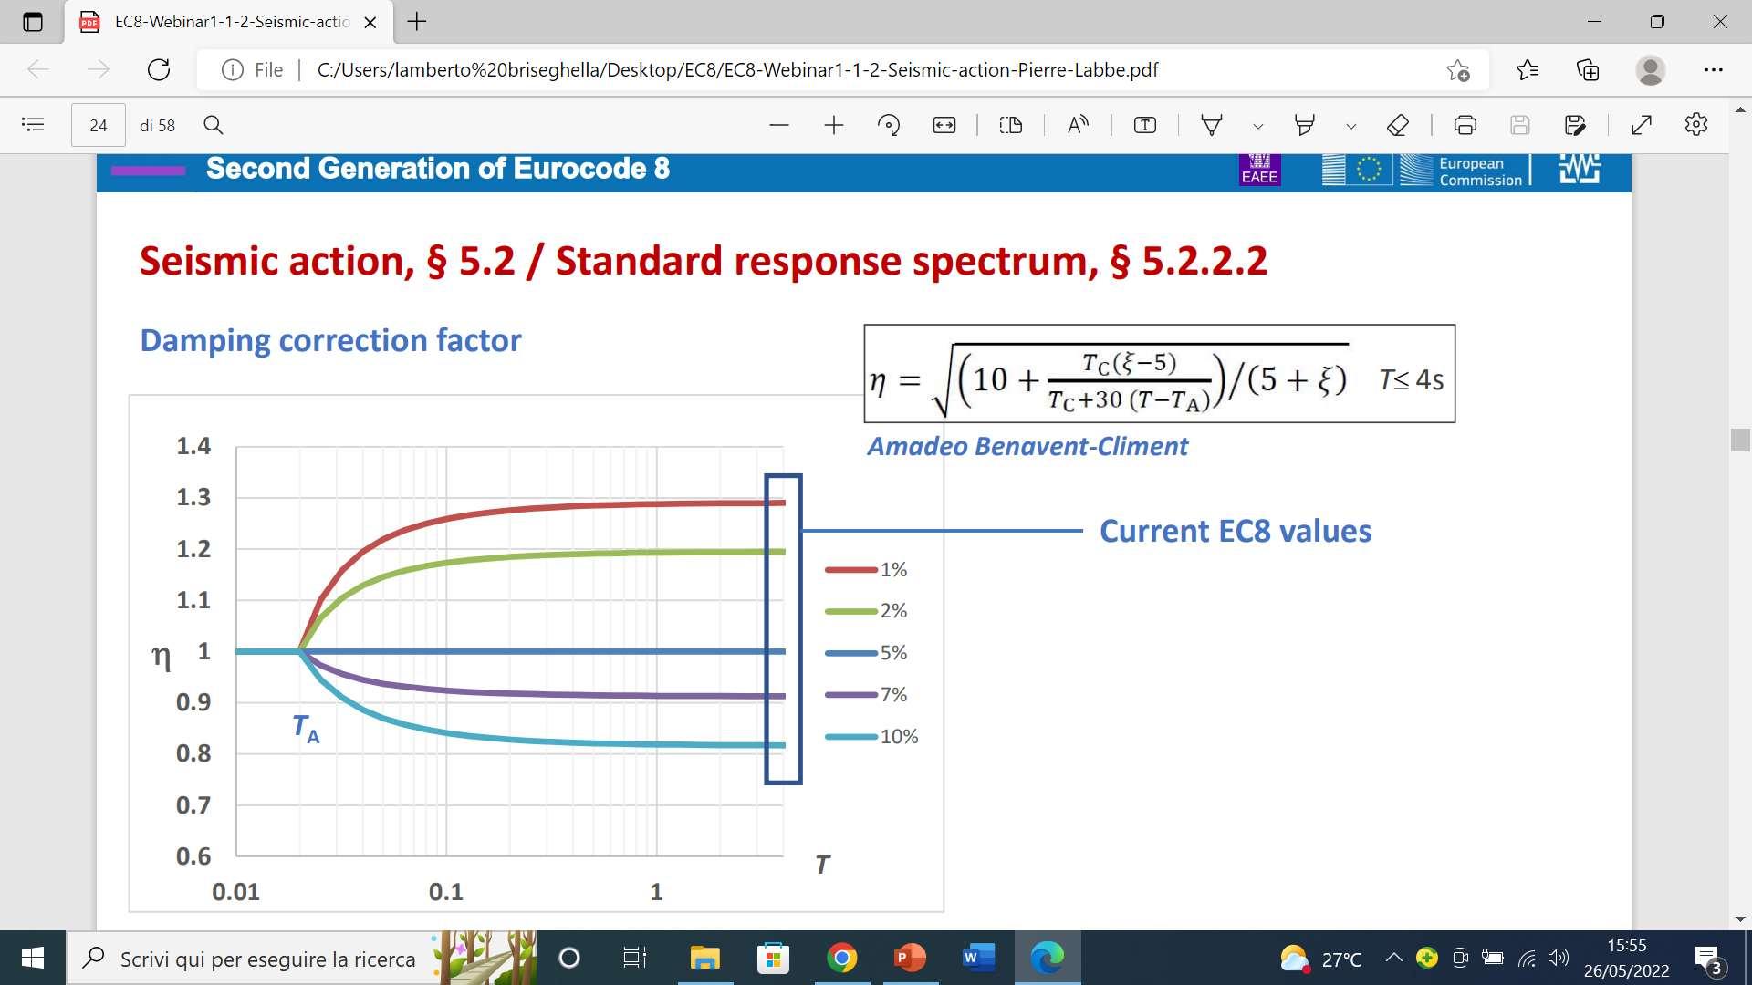Open browser Settings and more menu

tap(1713, 70)
